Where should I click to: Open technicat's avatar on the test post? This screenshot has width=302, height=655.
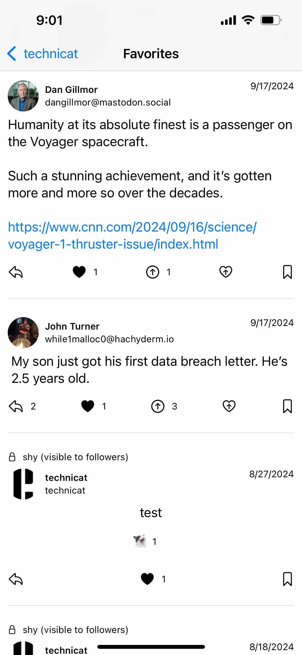23,484
